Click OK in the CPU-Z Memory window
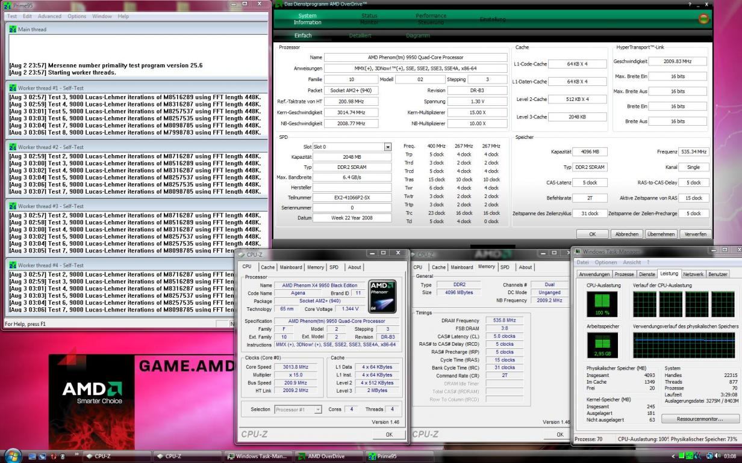 pos(560,434)
